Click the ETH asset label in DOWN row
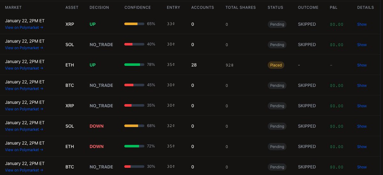This screenshot has width=383, height=175. pyautogui.click(x=70, y=147)
